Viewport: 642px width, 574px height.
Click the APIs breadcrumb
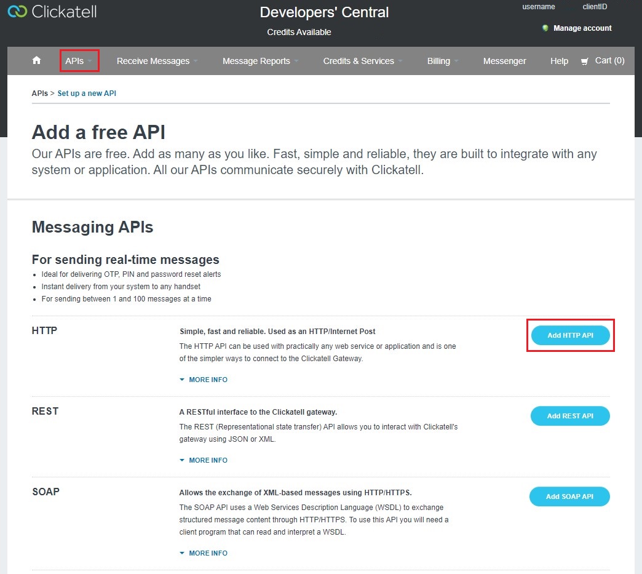(x=40, y=94)
